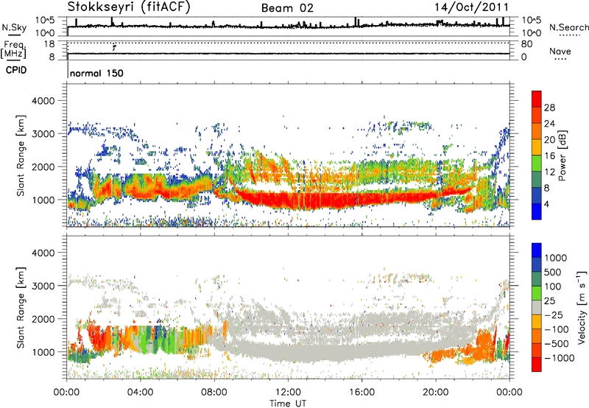
Task: Click the -1000 label on velocity colorbar
Action: point(559,358)
